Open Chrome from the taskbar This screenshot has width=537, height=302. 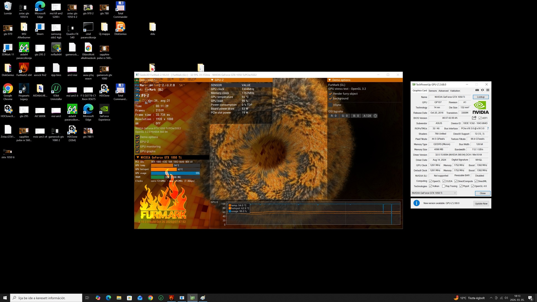click(x=150, y=298)
